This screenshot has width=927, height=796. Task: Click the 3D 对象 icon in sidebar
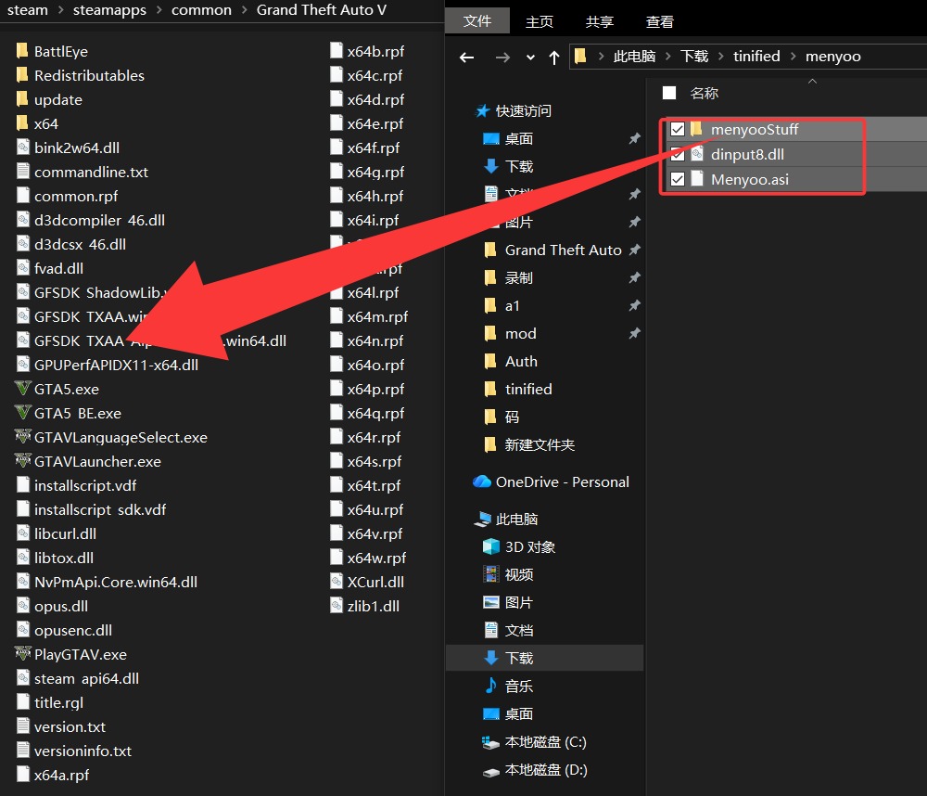(491, 546)
